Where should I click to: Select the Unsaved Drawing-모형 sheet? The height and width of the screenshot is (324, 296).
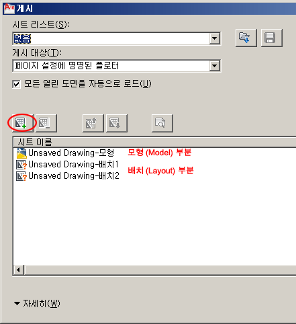point(71,153)
